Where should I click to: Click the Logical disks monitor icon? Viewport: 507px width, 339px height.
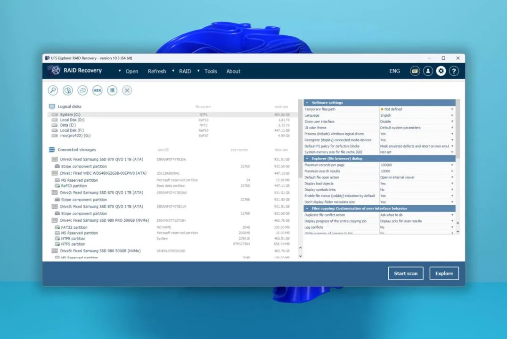52,106
